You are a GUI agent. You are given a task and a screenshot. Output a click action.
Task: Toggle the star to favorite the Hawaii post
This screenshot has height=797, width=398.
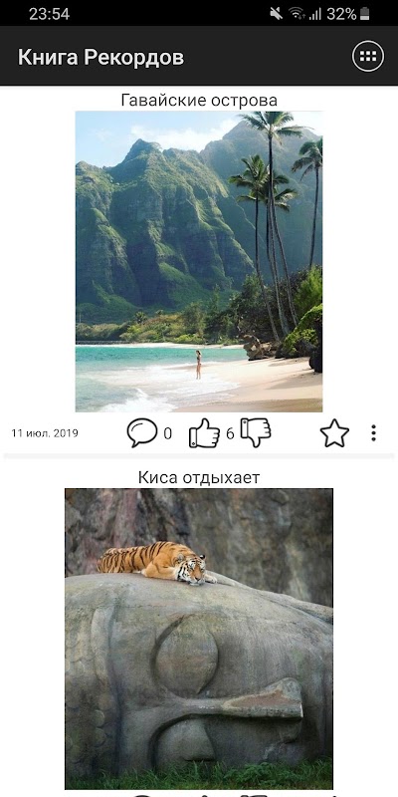tap(334, 433)
